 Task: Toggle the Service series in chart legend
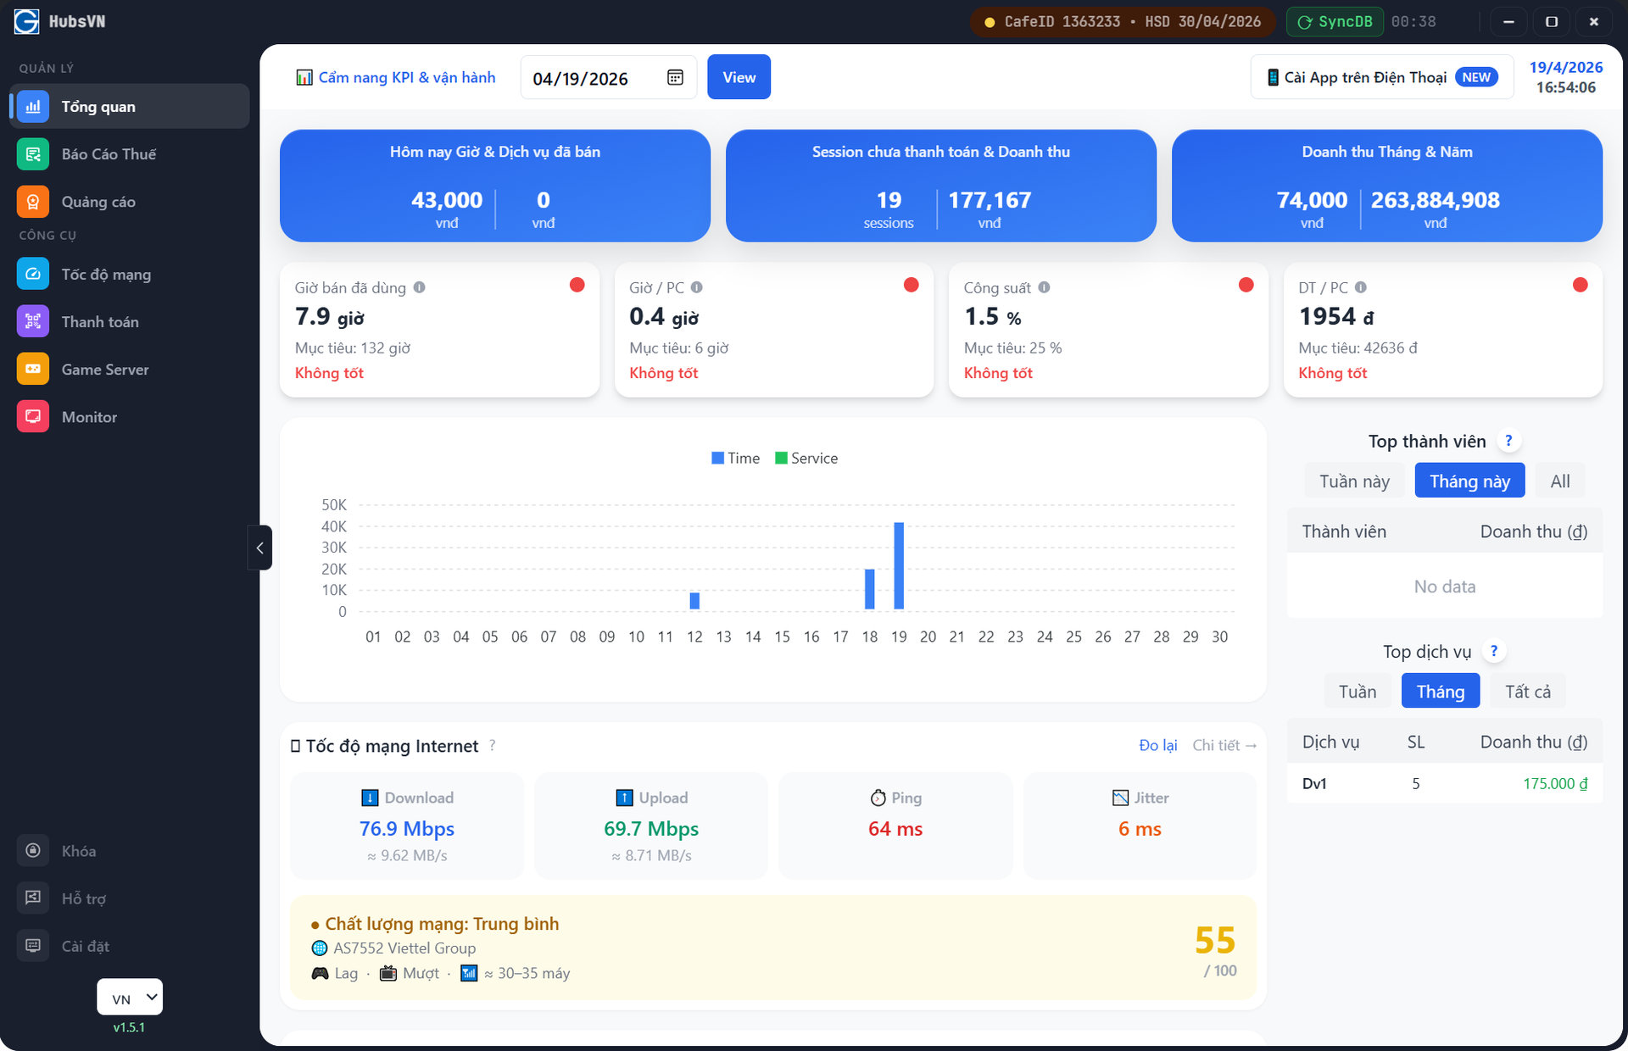point(806,459)
